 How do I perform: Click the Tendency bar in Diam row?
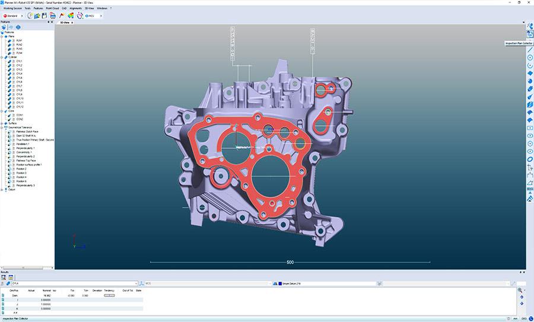click(109, 295)
